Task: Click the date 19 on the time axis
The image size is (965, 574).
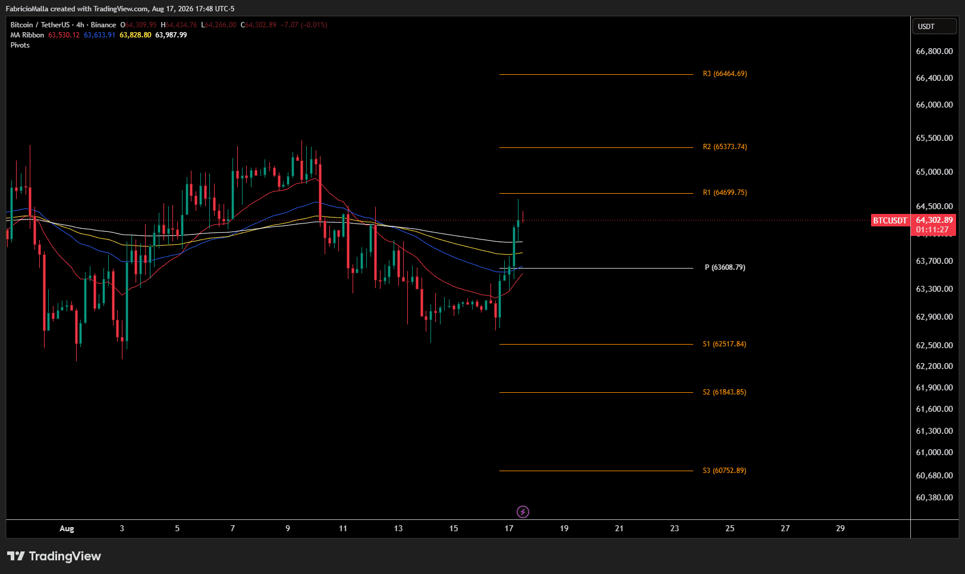Action: [x=564, y=528]
